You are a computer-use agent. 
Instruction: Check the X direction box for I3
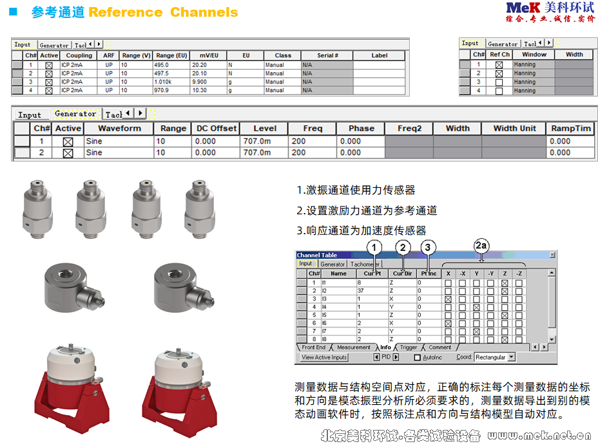tap(448, 299)
